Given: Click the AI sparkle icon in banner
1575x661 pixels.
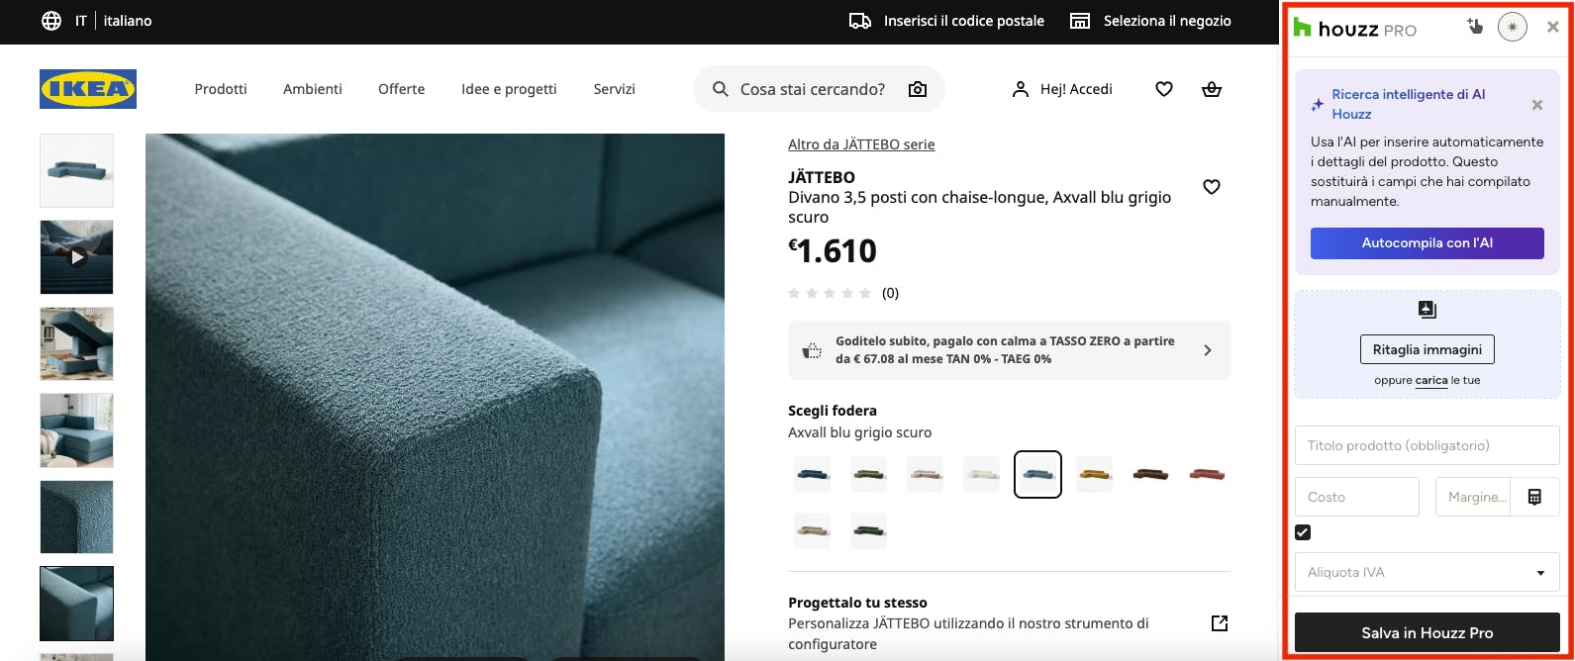Looking at the screenshot, I should pyautogui.click(x=1318, y=104).
